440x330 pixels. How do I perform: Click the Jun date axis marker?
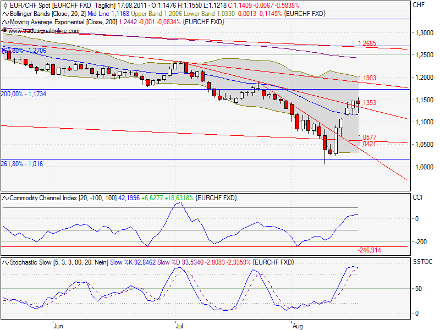58,326
